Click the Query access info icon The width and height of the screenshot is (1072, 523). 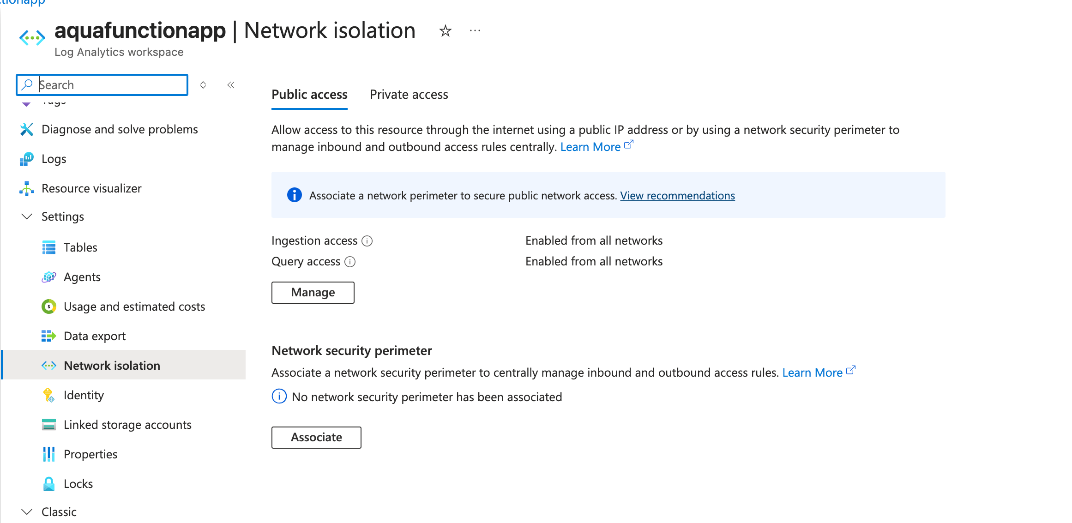350,262
